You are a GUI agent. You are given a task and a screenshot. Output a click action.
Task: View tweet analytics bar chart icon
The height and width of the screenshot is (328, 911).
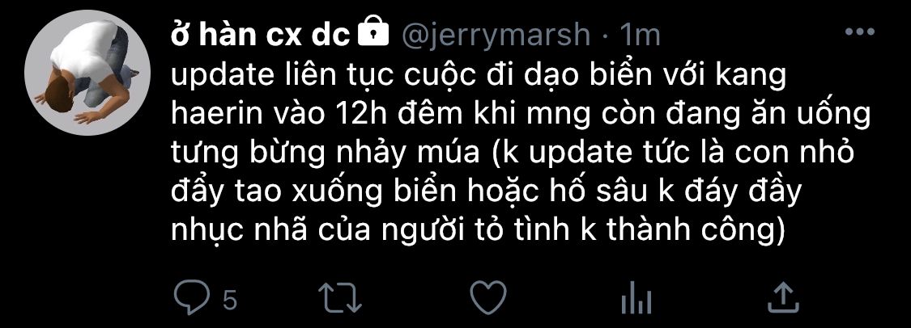point(636,298)
